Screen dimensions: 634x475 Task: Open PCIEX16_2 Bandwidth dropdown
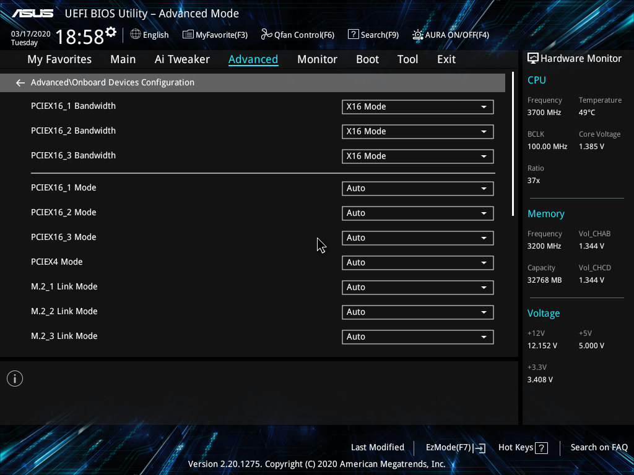[418, 132]
